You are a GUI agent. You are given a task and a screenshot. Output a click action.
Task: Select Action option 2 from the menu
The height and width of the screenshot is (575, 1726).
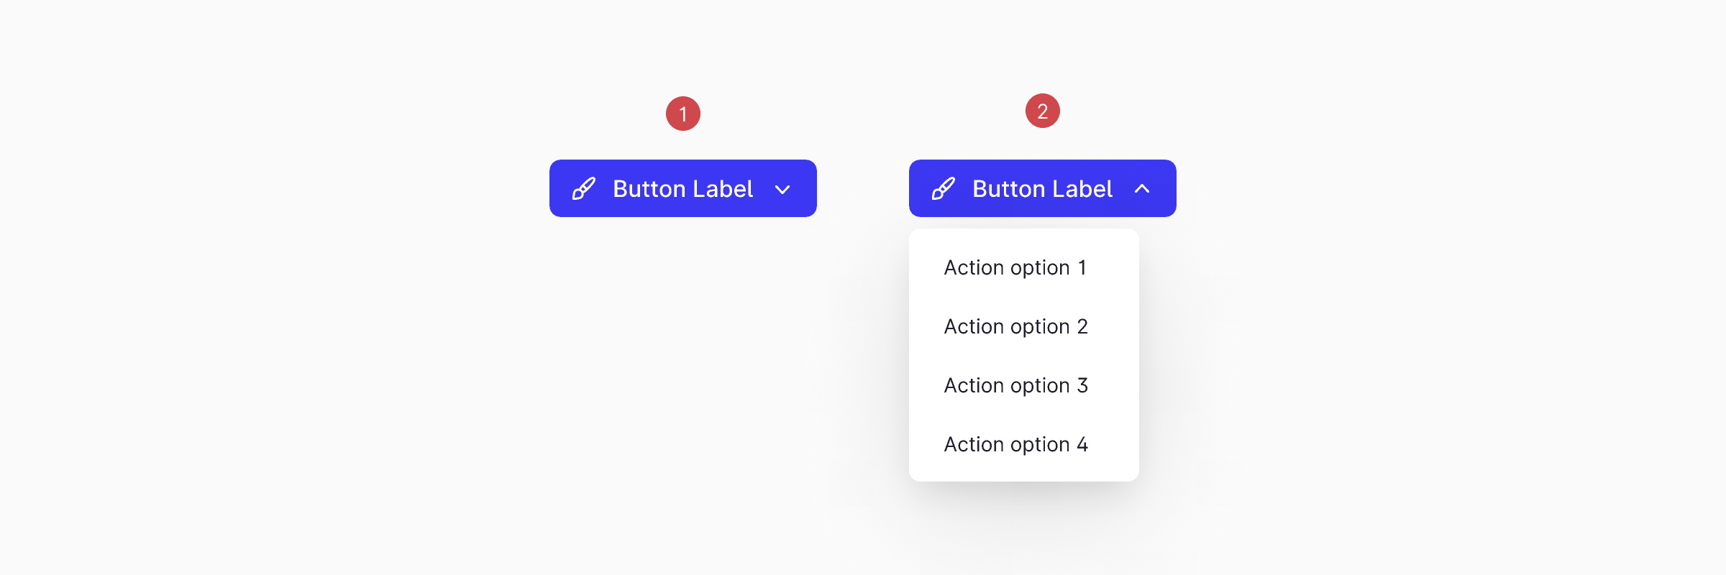(1016, 326)
